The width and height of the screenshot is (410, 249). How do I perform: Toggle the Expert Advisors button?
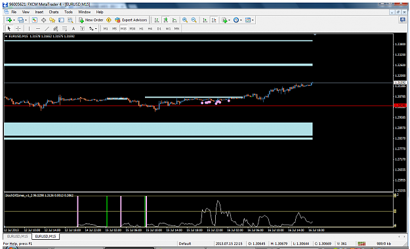coord(131,20)
